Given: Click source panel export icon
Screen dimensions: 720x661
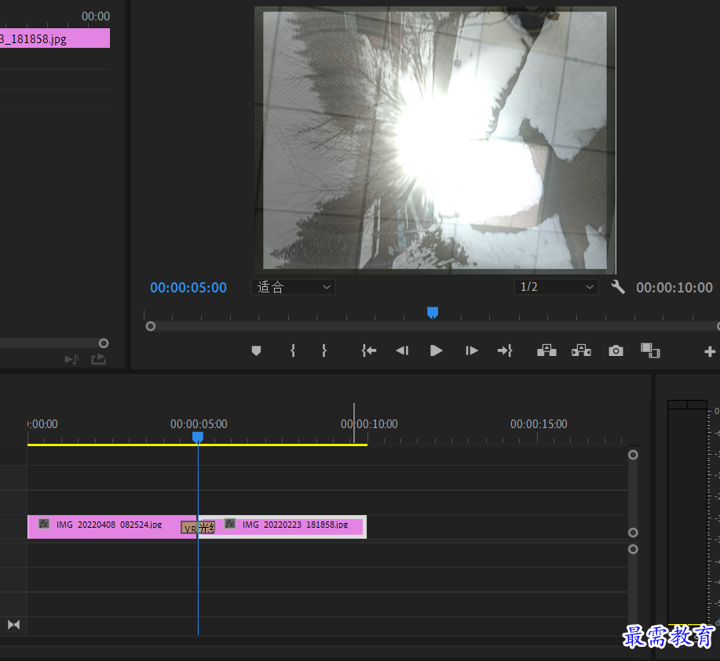Looking at the screenshot, I should 98,359.
